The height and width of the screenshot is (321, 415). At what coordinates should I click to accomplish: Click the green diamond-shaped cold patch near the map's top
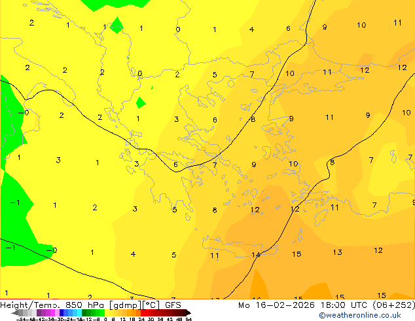coord(117,26)
